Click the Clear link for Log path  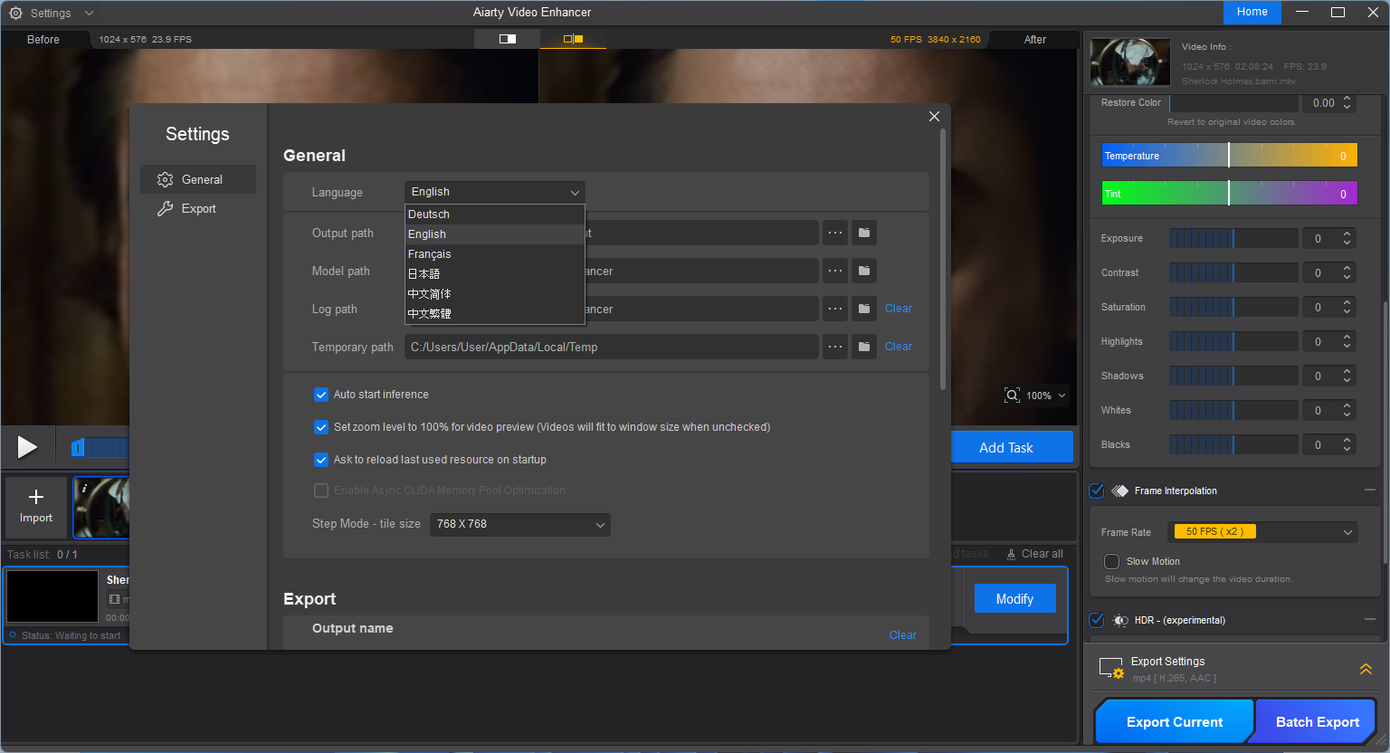click(x=898, y=309)
